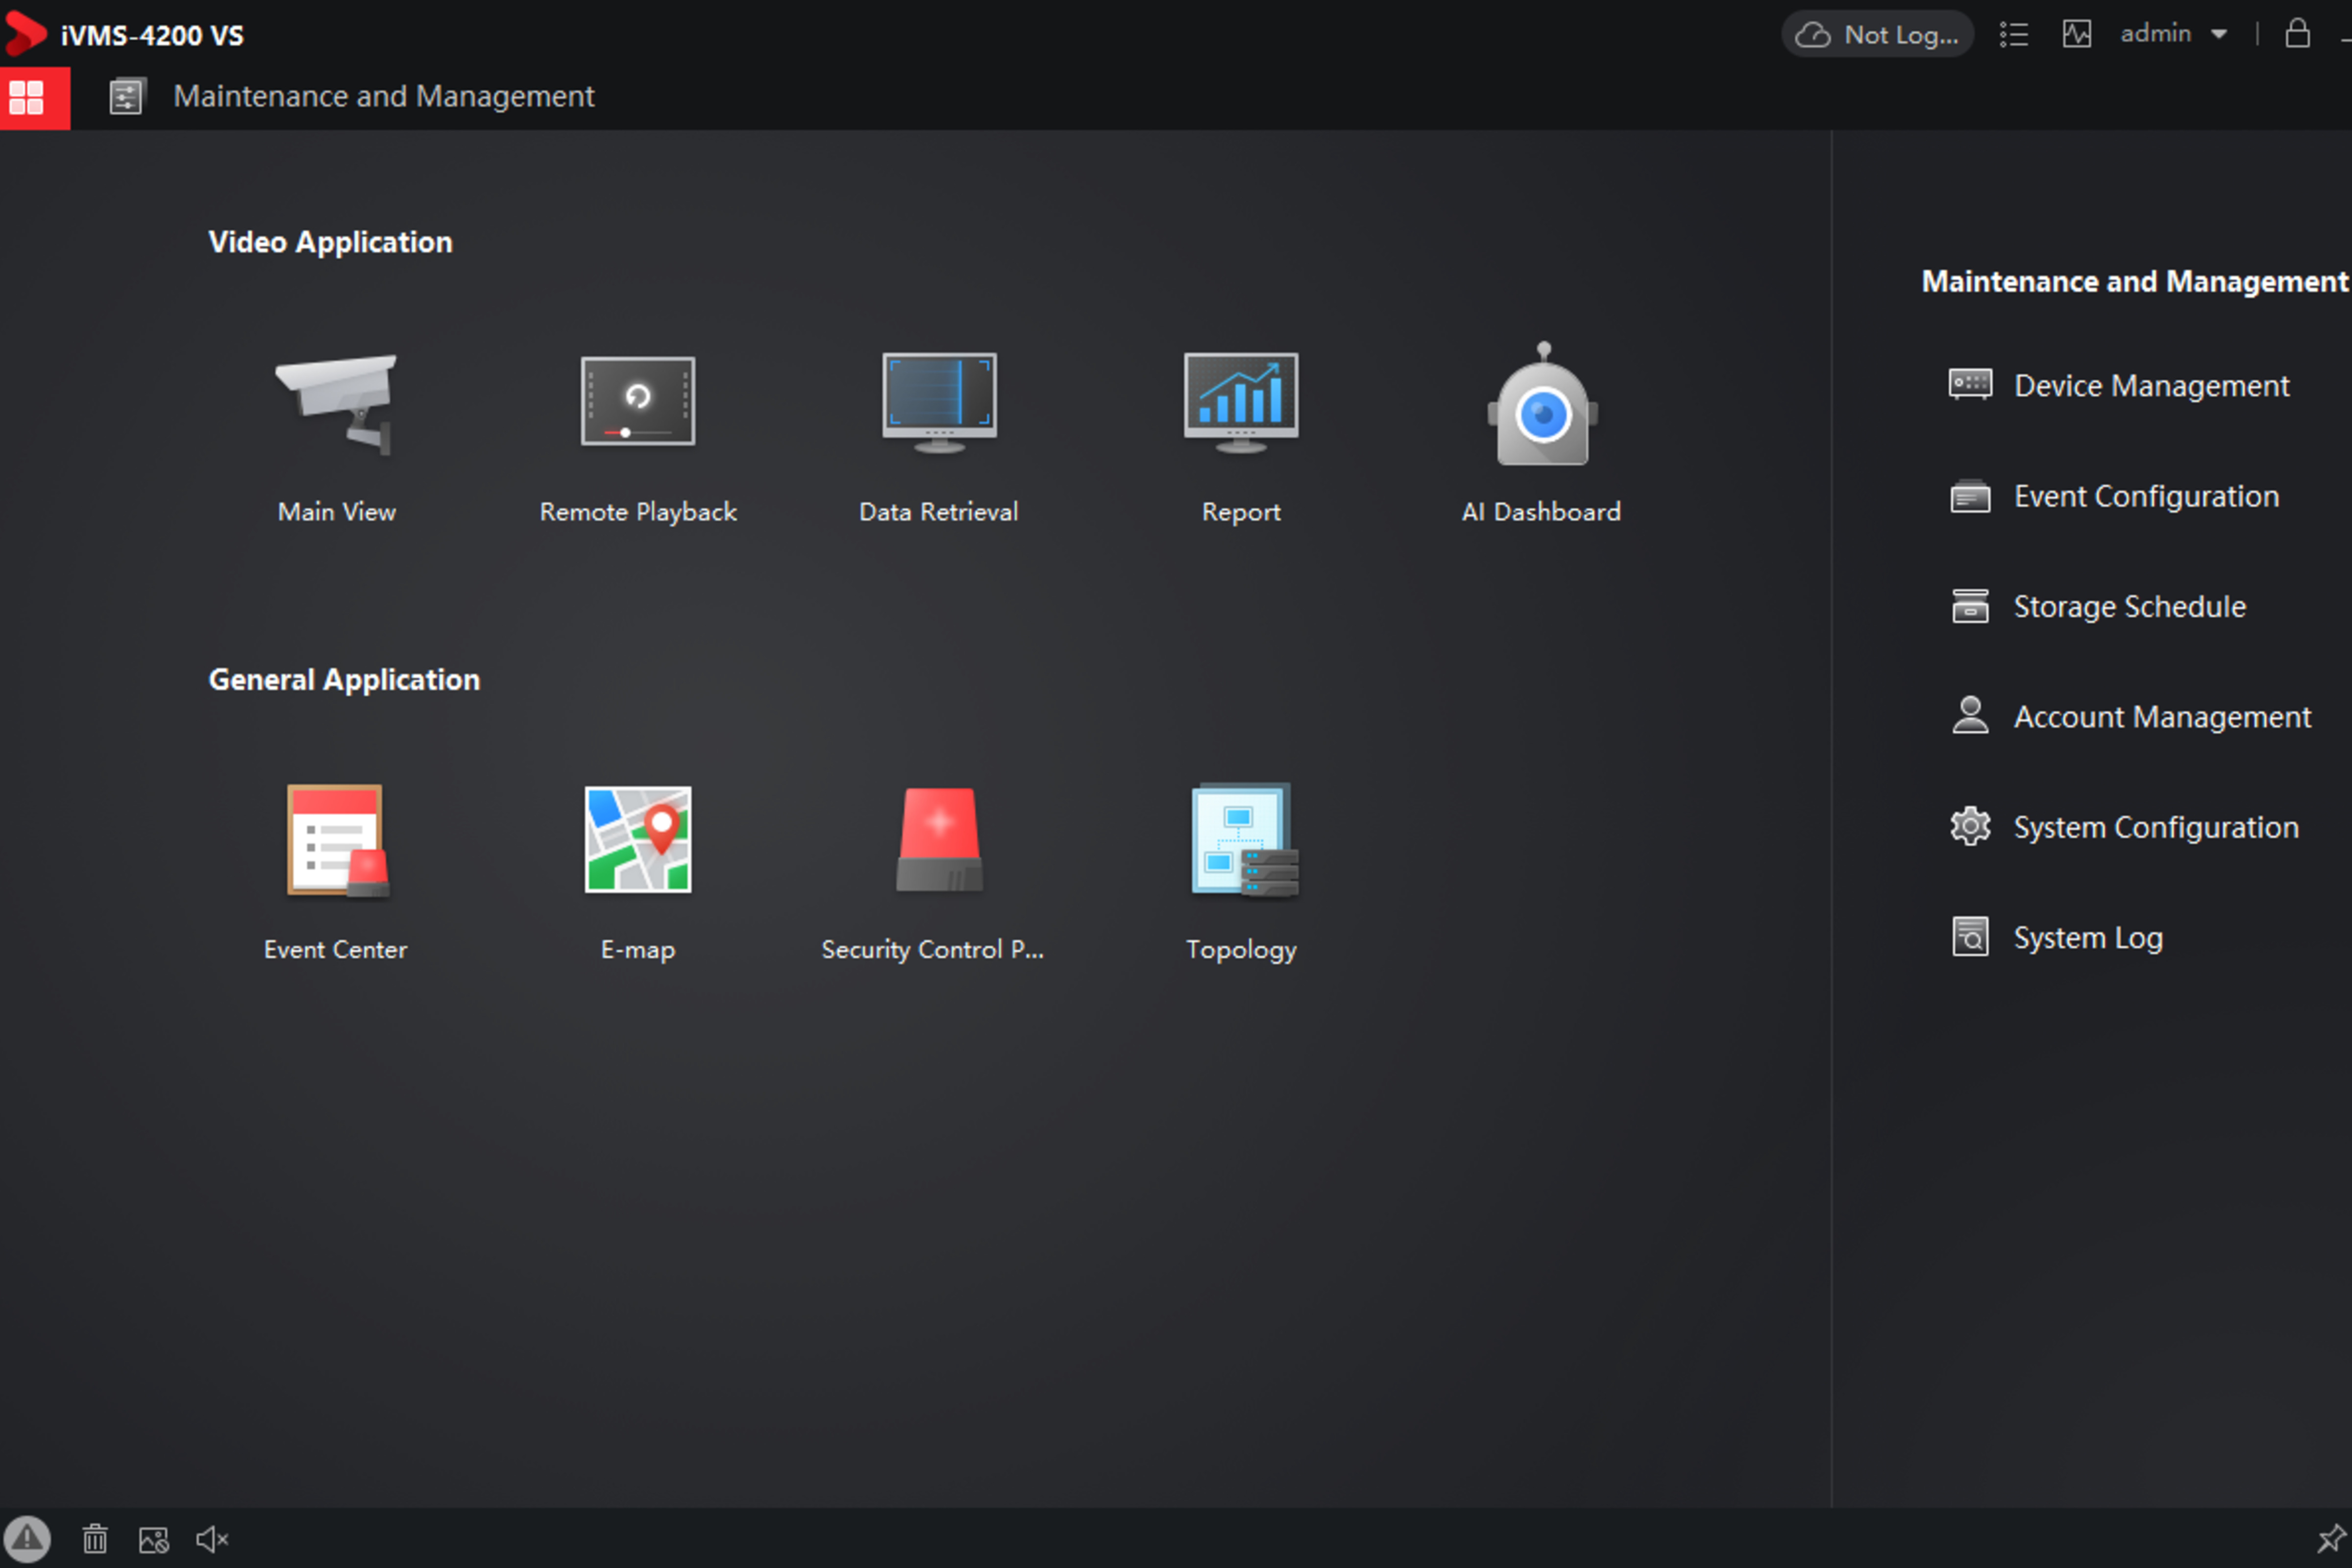Open Security Control Panel siren icon
The width and height of the screenshot is (2352, 1568).
click(939, 839)
